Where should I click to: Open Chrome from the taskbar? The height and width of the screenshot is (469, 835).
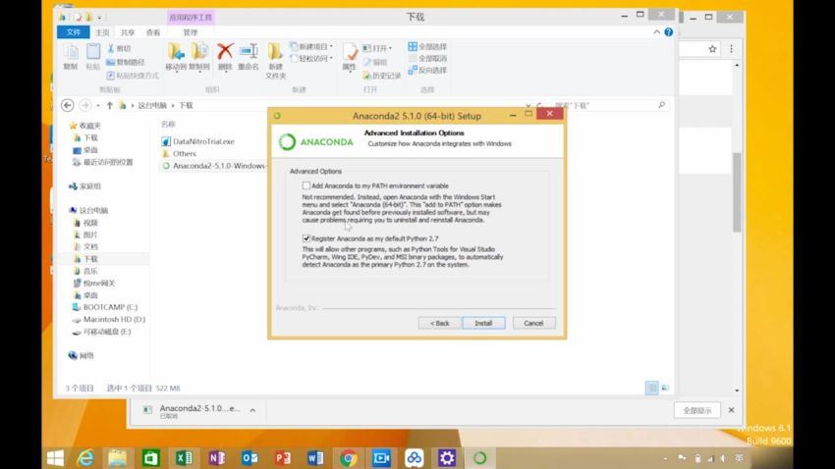tap(349, 458)
